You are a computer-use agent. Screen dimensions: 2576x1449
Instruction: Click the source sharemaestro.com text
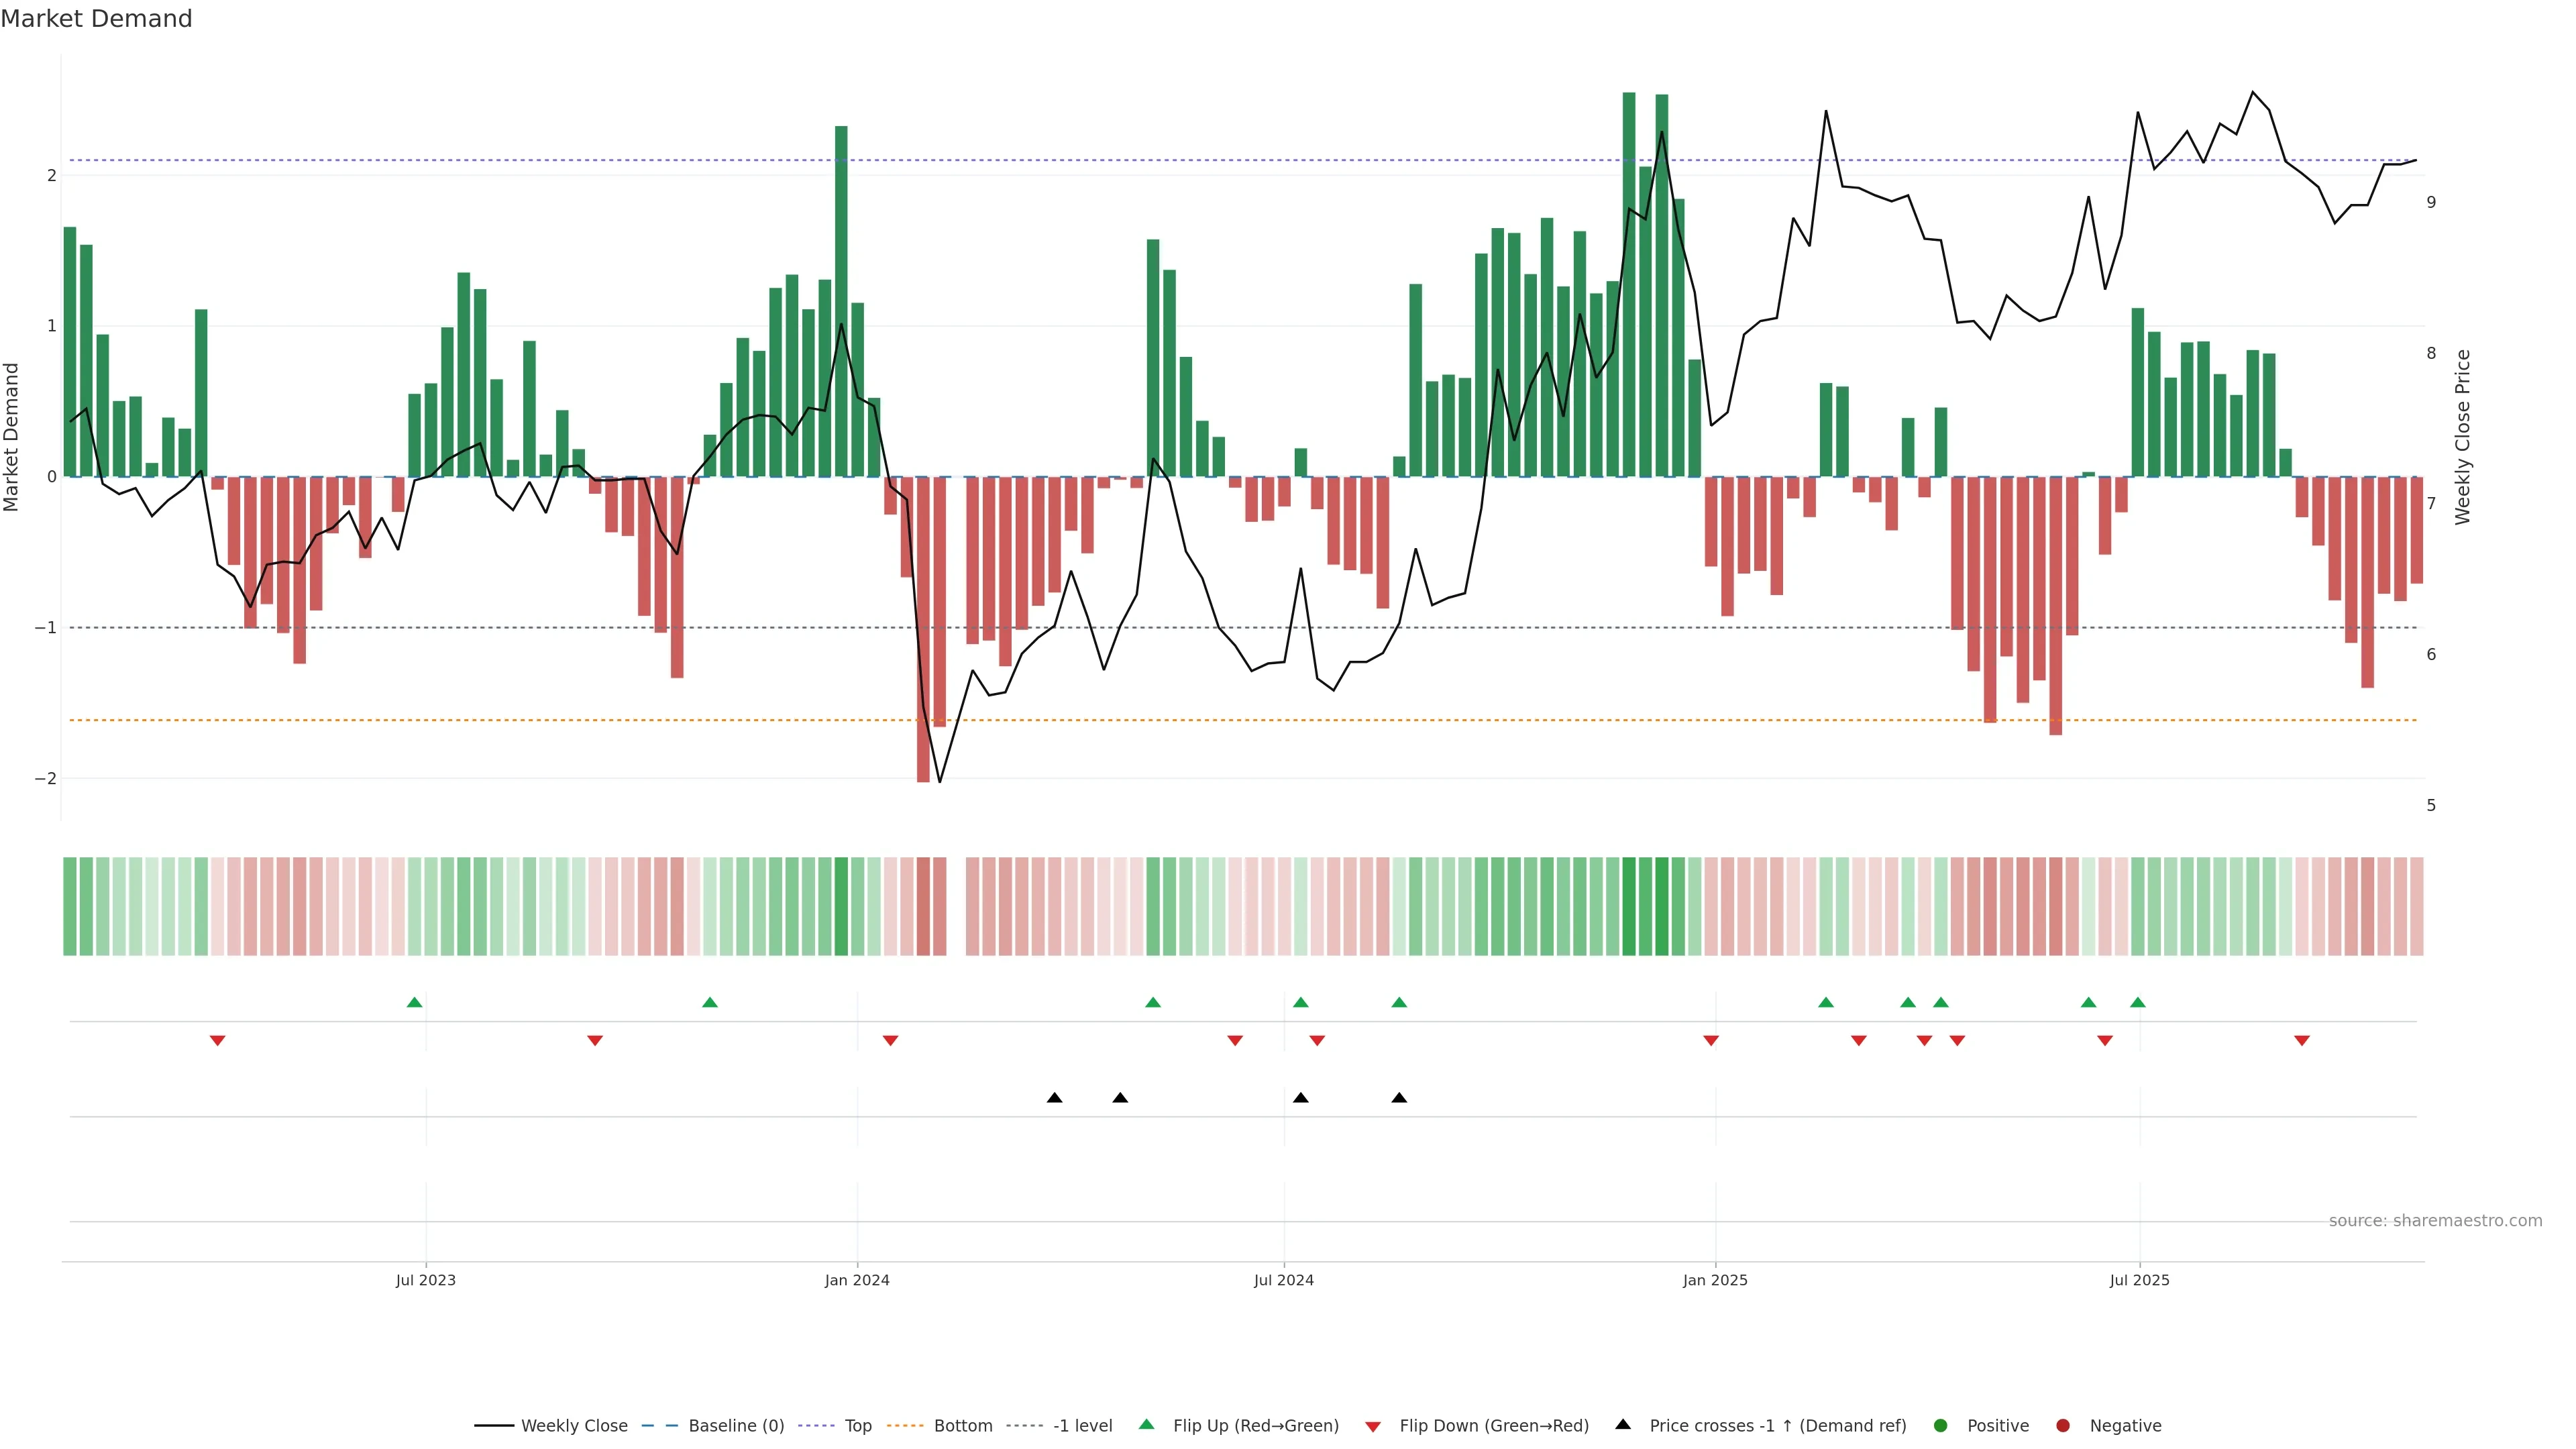pos(2435,1221)
